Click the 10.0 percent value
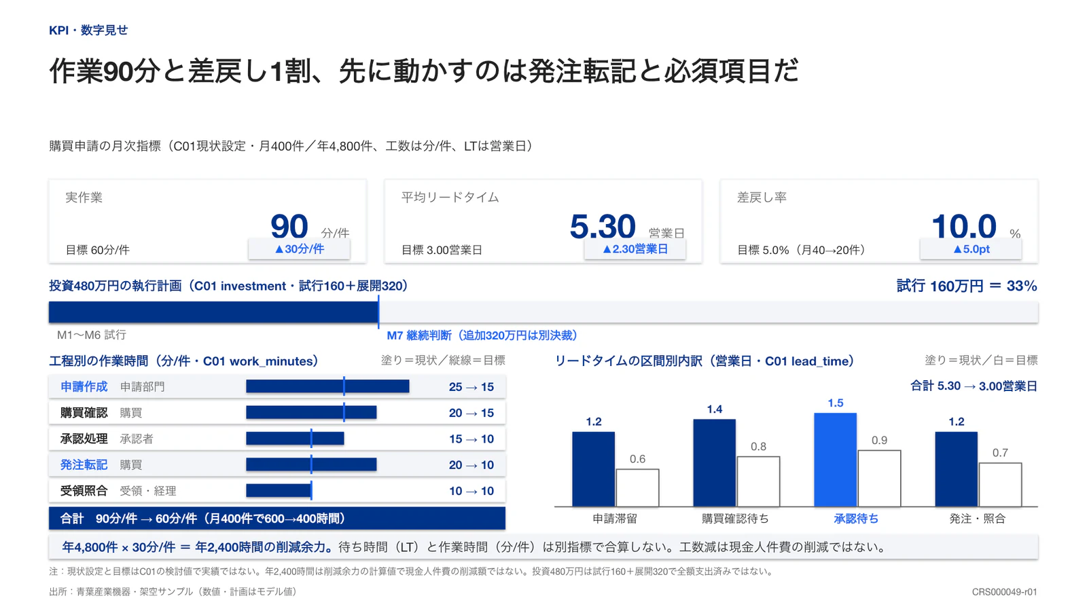The image size is (1087, 611). (963, 226)
